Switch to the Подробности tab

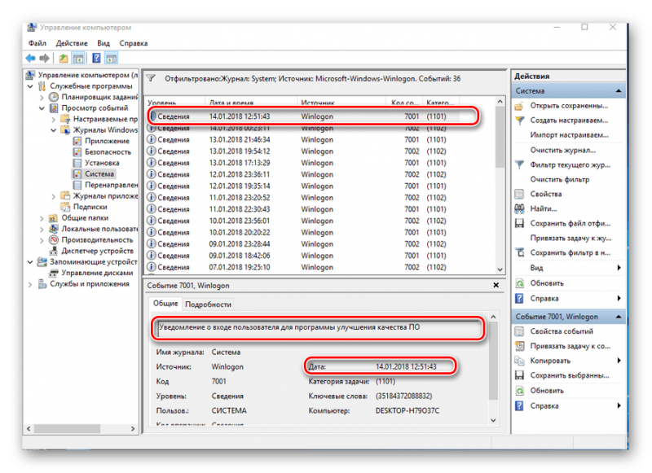click(208, 304)
